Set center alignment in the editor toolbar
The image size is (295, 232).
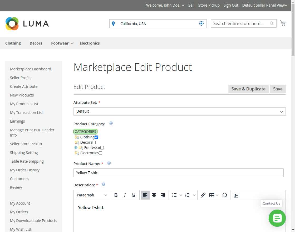[154, 195]
